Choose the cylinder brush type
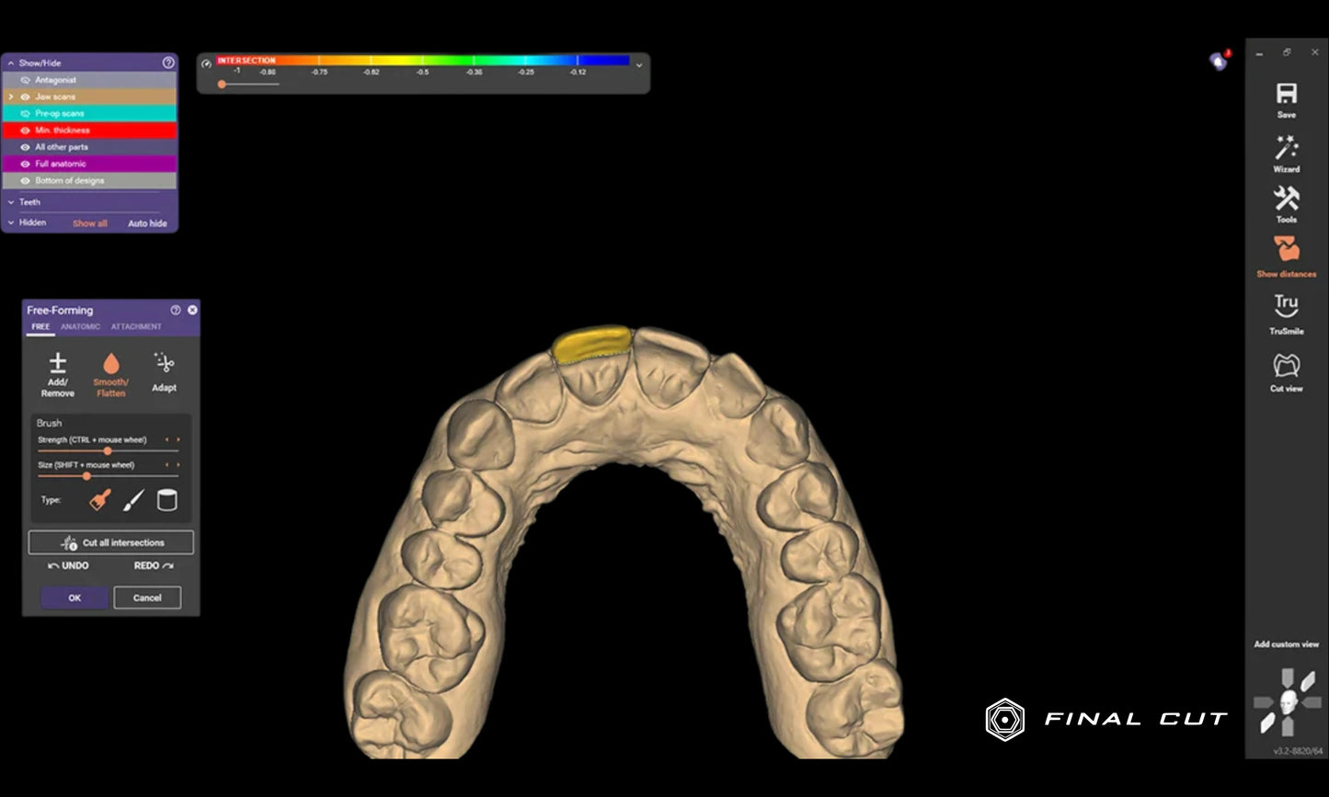Image resolution: width=1329 pixels, height=797 pixels. tap(166, 500)
